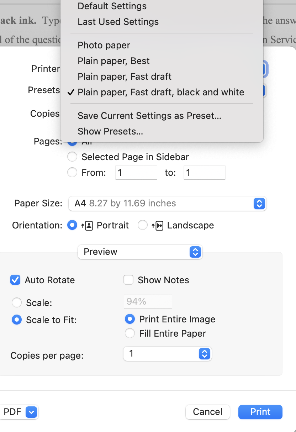Screen dimensions: 296x432
Task: Choose the Photo paper preset
Action: [104, 46]
